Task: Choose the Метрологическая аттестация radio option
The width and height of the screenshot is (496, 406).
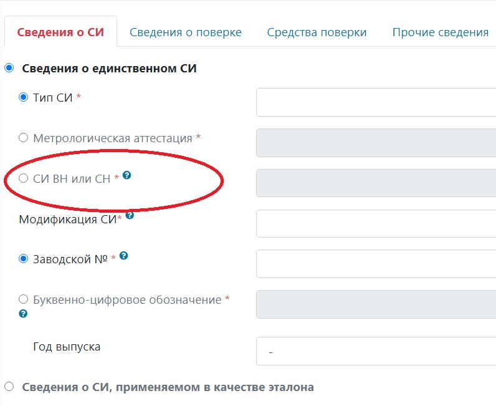Action: (x=24, y=138)
